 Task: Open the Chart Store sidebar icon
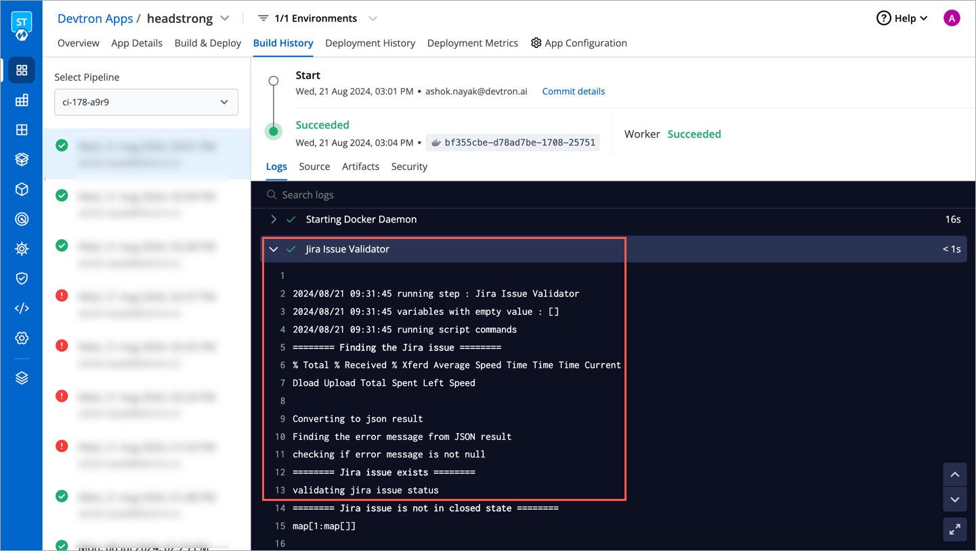pos(21,159)
